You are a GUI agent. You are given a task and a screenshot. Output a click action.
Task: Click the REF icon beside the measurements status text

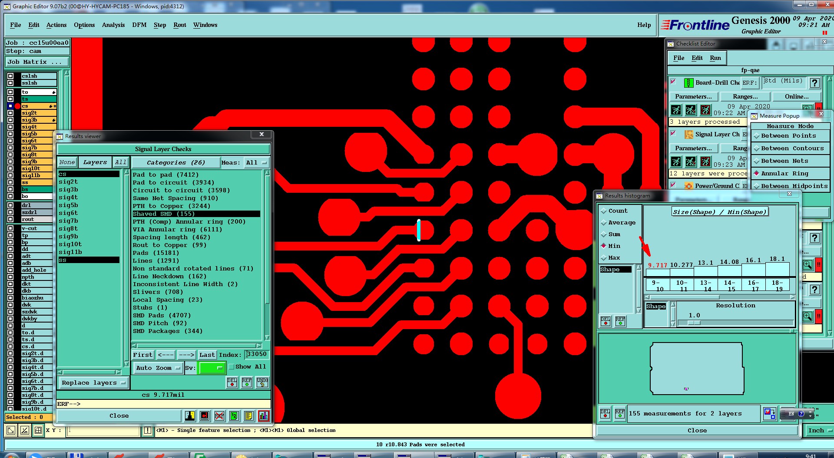(x=620, y=413)
